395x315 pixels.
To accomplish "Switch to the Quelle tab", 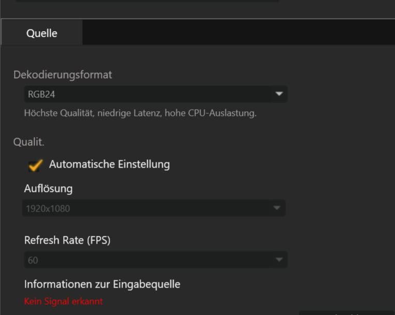I will point(42,33).
